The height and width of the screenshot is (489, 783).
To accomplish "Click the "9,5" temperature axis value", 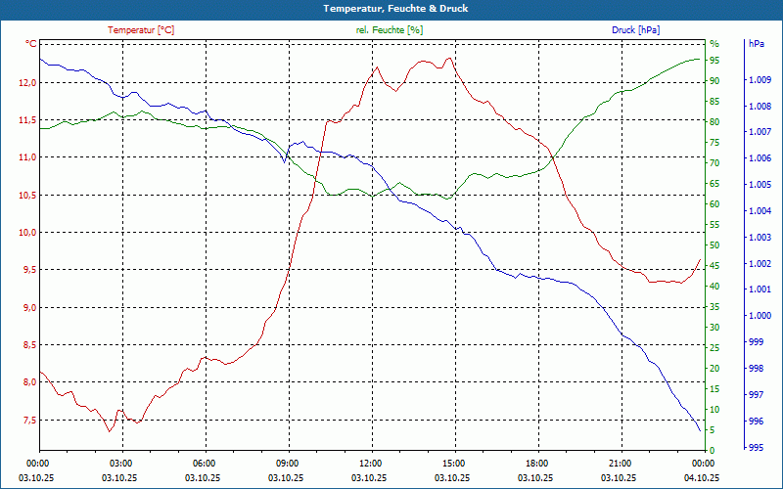I will [30, 270].
